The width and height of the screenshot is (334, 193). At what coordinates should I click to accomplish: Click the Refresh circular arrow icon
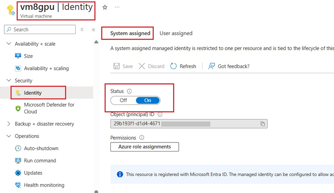tap(173, 66)
